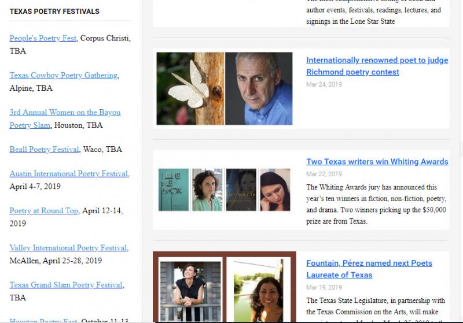Viewport: 463px width, 323px height.
Task: Click the teal 'Love Me Back' book cover
Action: (x=173, y=190)
